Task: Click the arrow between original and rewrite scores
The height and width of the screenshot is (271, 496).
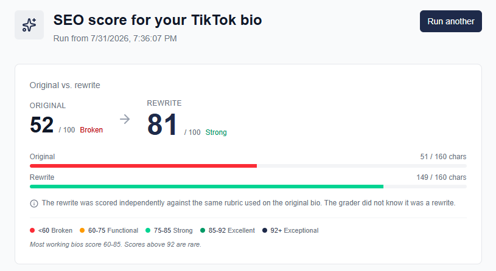Action: tap(125, 119)
